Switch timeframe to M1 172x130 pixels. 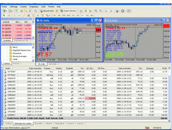54,15
